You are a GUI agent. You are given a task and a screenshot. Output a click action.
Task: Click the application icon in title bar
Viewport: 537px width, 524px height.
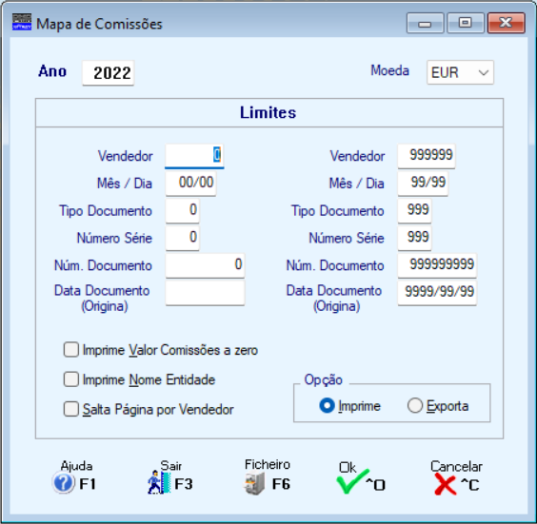tap(22, 22)
